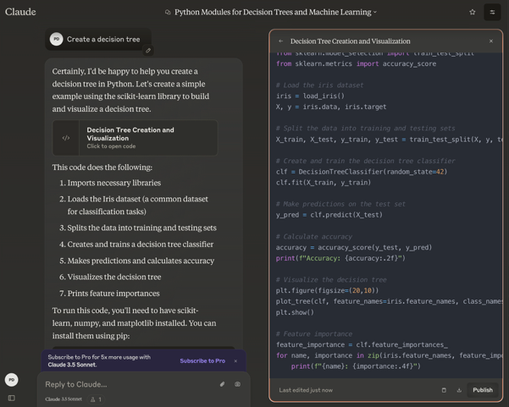509x407 pixels.
Task: Copy the artifact code to clipboard
Action: (x=444, y=390)
